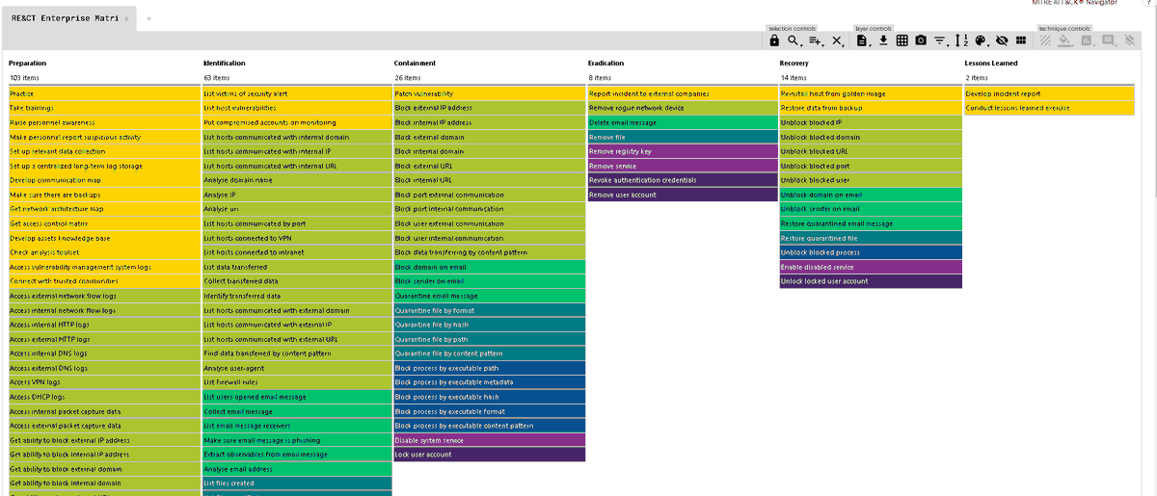The image size is (1157, 496).
Task: Open the multi-select list-plus dropdown
Action: coord(816,40)
